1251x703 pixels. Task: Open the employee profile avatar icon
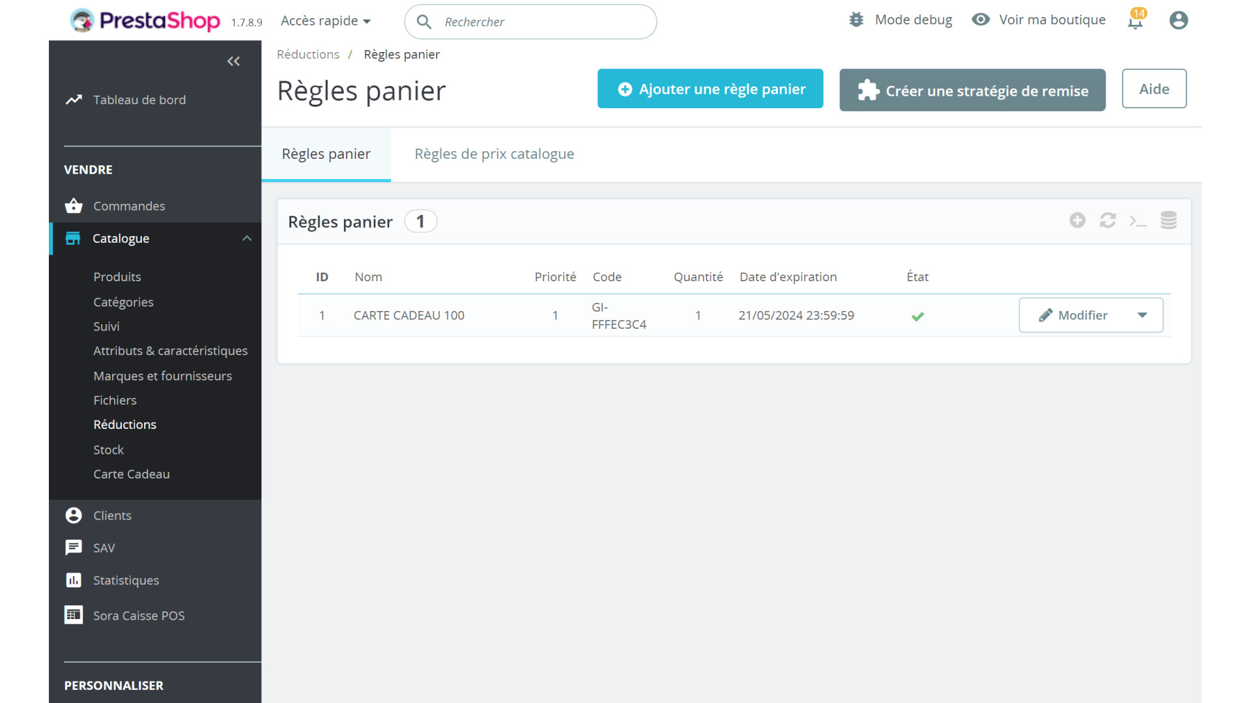coord(1178,20)
